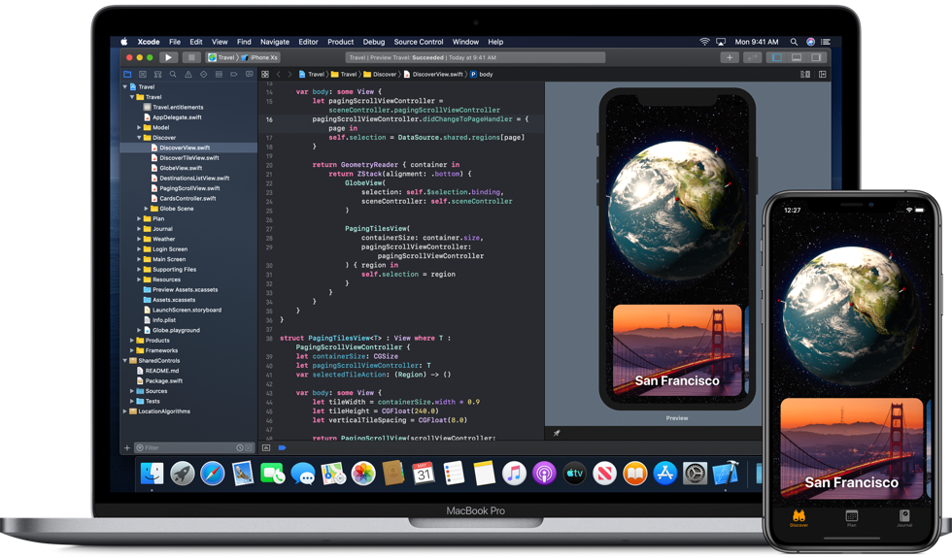Open the Source Control navigator icon
952x558 pixels.
pos(143,74)
